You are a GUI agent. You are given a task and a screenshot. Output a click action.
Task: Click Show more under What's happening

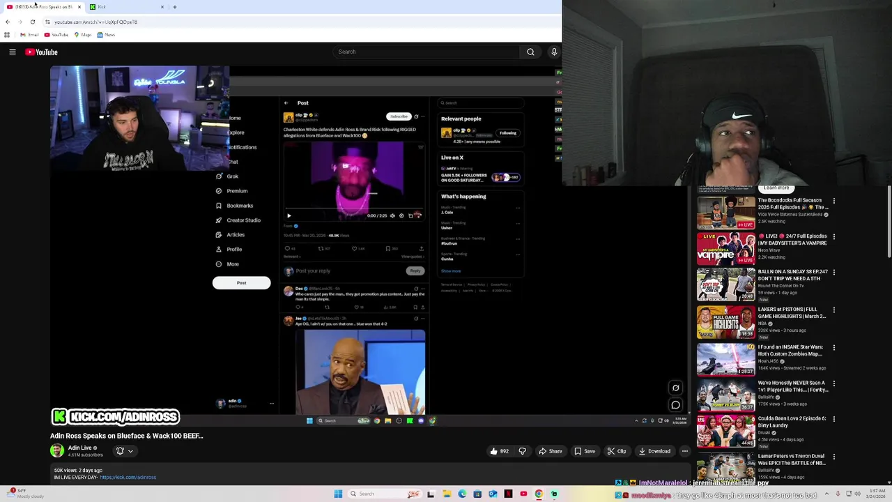[x=451, y=271]
